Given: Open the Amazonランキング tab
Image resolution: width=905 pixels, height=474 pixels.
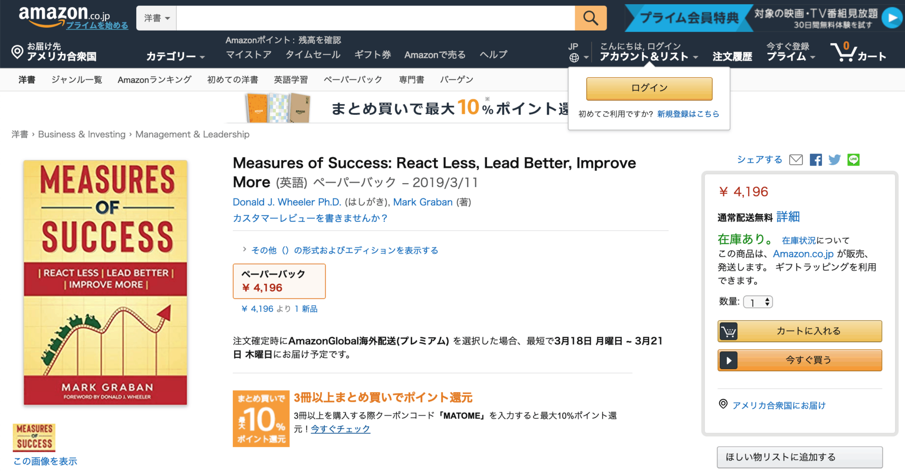Looking at the screenshot, I should pos(155,80).
